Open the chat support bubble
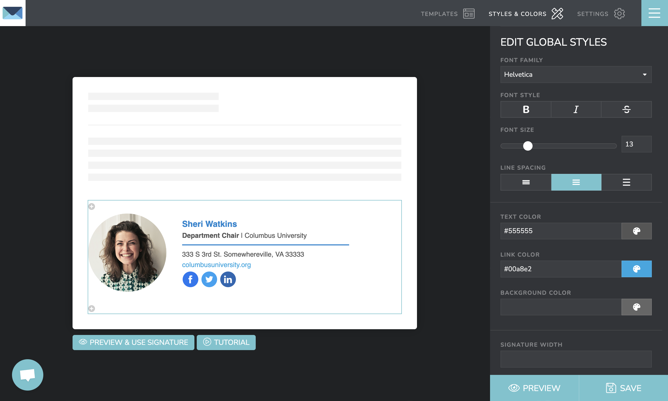The height and width of the screenshot is (401, 668). pyautogui.click(x=28, y=375)
